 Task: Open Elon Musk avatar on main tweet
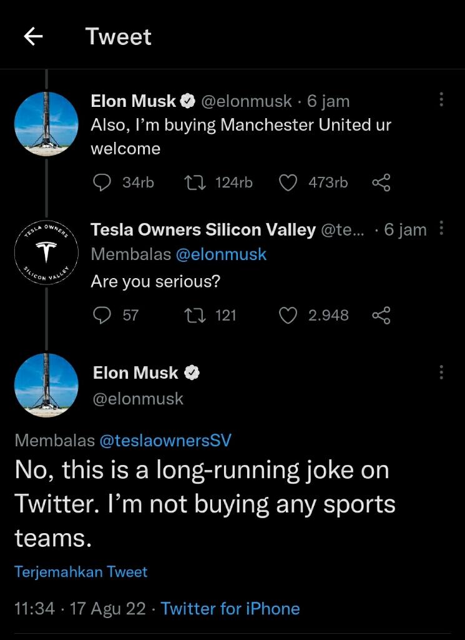[x=46, y=385]
